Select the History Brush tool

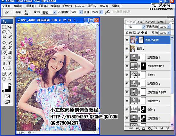[10, 48]
